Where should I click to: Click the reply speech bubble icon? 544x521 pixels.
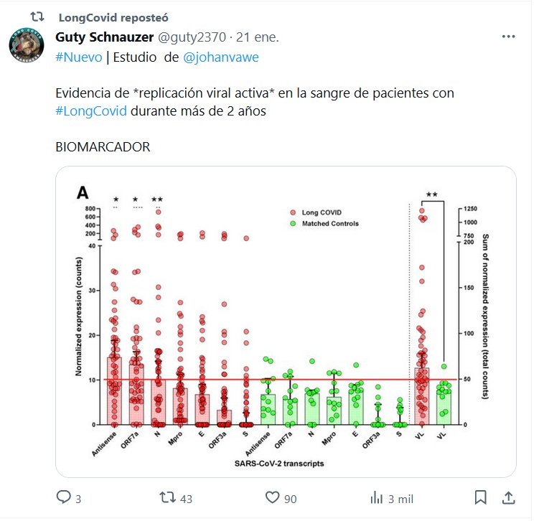[63, 497]
